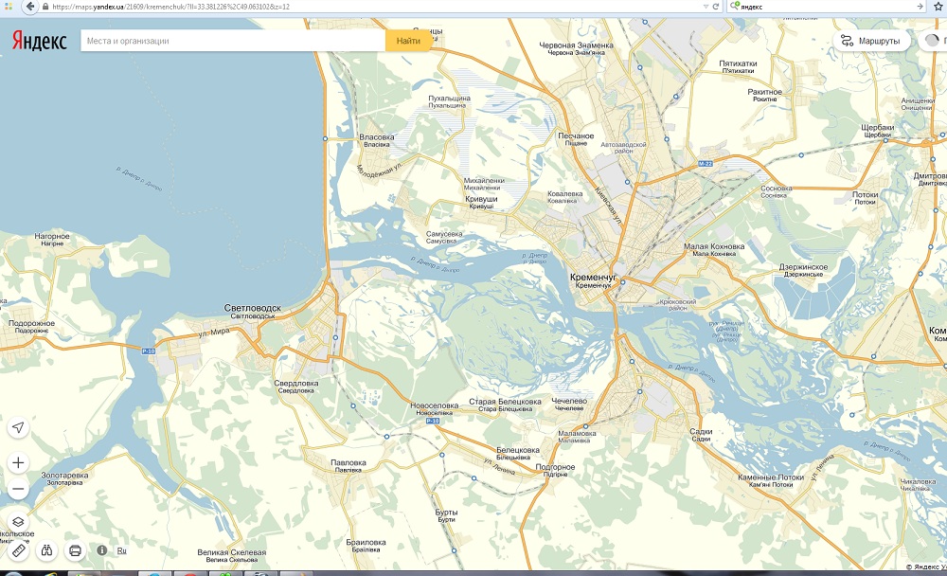Open the info icon near language selector

(x=102, y=550)
